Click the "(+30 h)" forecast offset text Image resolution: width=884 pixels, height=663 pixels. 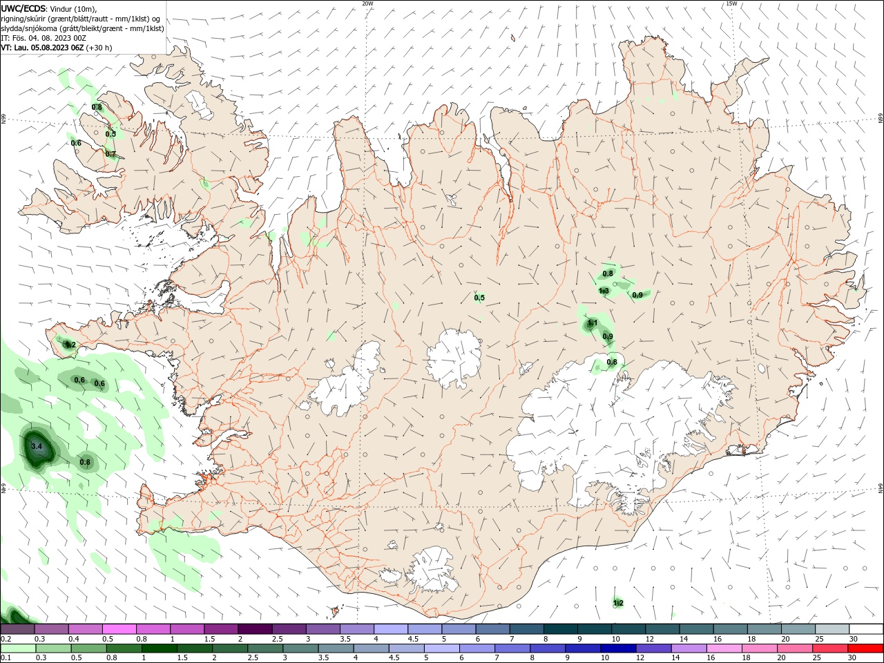pyautogui.click(x=99, y=48)
